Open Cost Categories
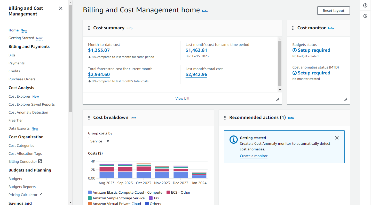This screenshot has height=205, width=371. click(21, 146)
